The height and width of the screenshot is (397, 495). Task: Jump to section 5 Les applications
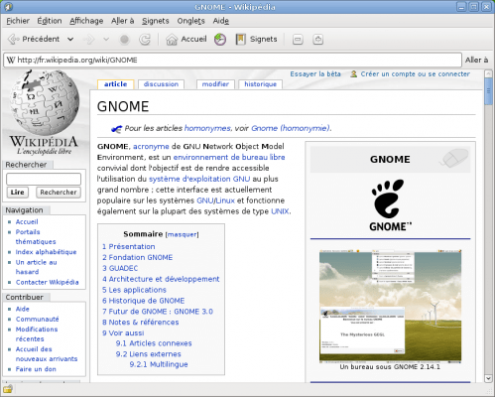pos(134,290)
